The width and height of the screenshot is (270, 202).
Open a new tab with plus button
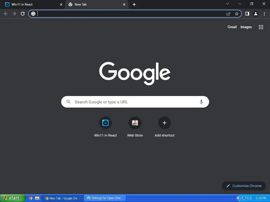click(x=134, y=4)
